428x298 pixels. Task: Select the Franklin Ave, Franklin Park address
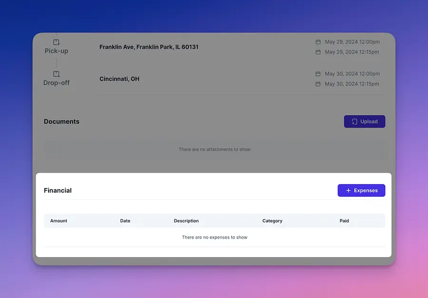click(149, 47)
